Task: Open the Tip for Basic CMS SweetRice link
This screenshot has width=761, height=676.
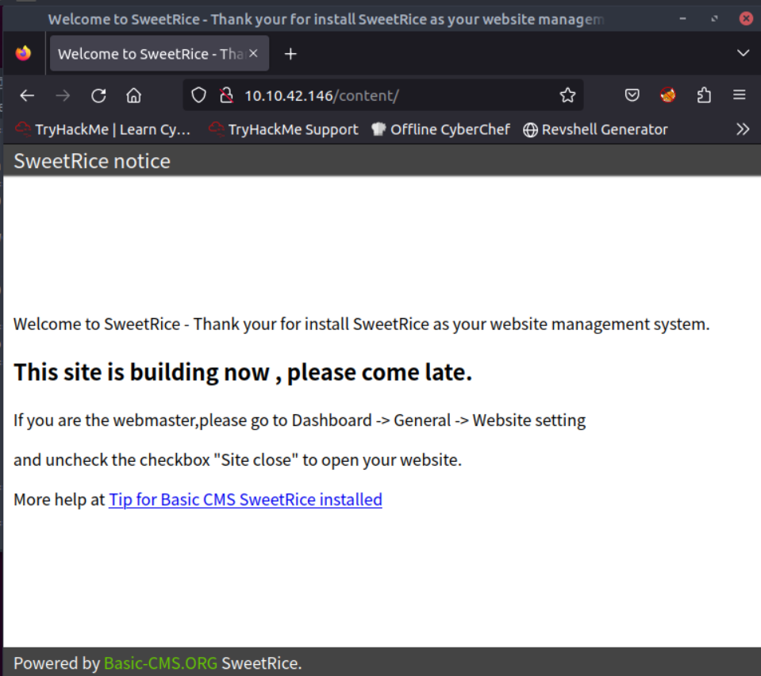Action: (245, 500)
